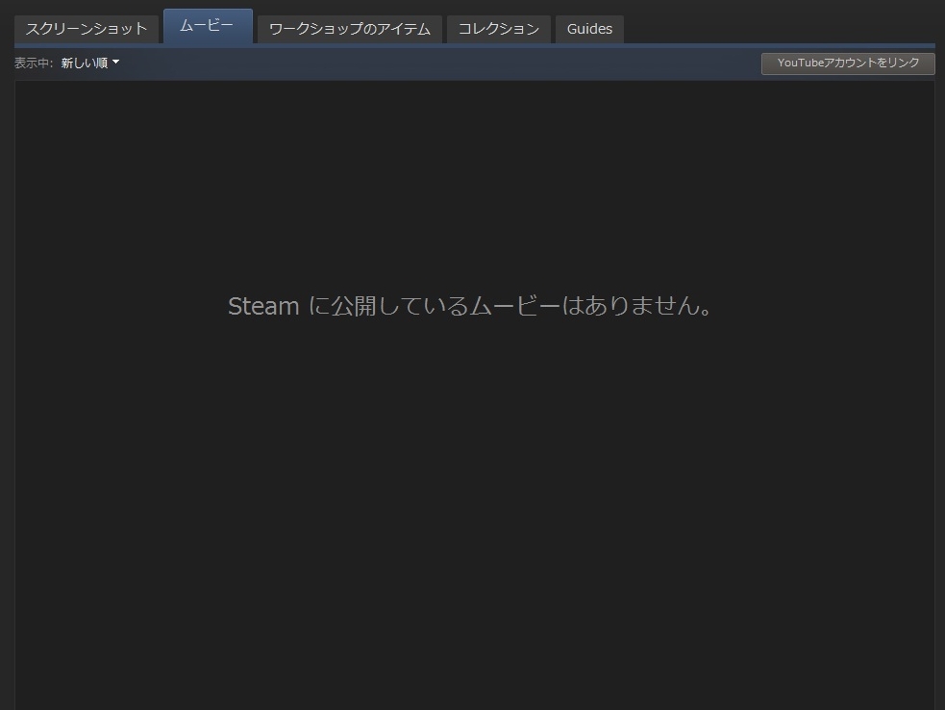Image resolution: width=945 pixels, height=710 pixels.
Task: Click the 'Steam に公開しているムービーはありません。' message
Action: pos(470,306)
